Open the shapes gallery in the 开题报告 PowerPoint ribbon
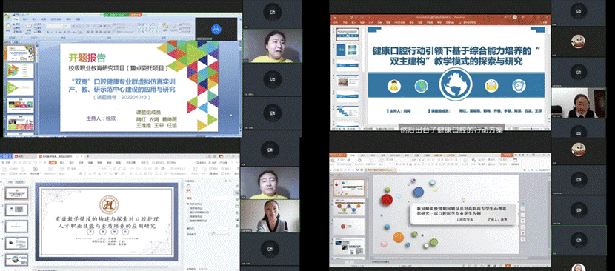Image resolution: width=615 pixels, height=271 pixels. pyautogui.click(x=149, y=28)
